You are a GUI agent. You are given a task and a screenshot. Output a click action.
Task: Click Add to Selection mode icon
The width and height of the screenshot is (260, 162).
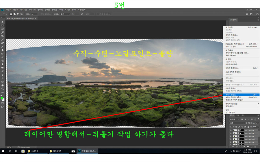pyautogui.click(x=14, y=14)
